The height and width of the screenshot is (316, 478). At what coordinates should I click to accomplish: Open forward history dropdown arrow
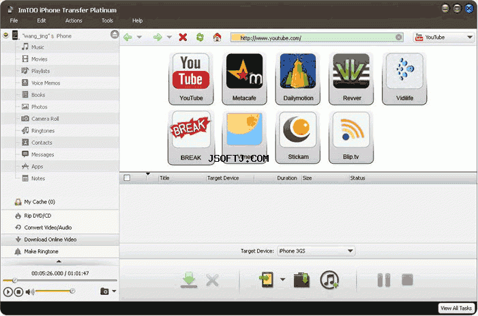[x=169, y=38]
